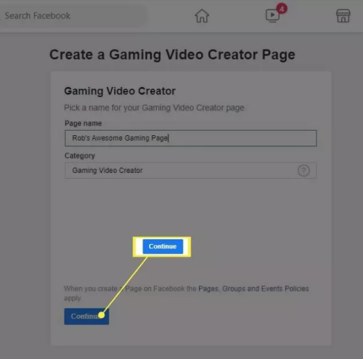The height and width of the screenshot is (359, 363).
Task: Open the Watch video icon
Action: point(273,16)
